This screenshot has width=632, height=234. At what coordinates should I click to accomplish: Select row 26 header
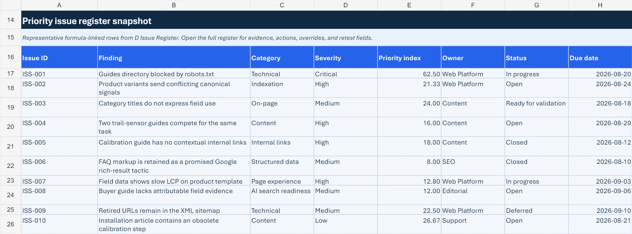coord(11,224)
